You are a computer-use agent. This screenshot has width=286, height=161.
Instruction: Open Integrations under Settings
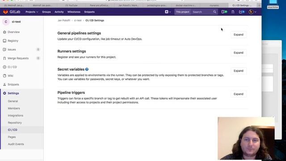[16, 115]
